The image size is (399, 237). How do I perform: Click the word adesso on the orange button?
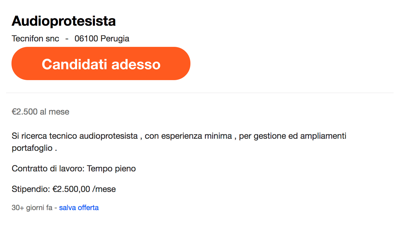pos(136,64)
